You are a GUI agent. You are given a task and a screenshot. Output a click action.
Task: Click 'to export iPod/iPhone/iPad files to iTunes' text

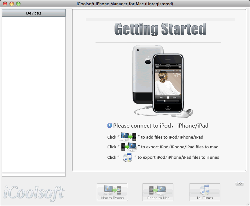click(x=178, y=157)
